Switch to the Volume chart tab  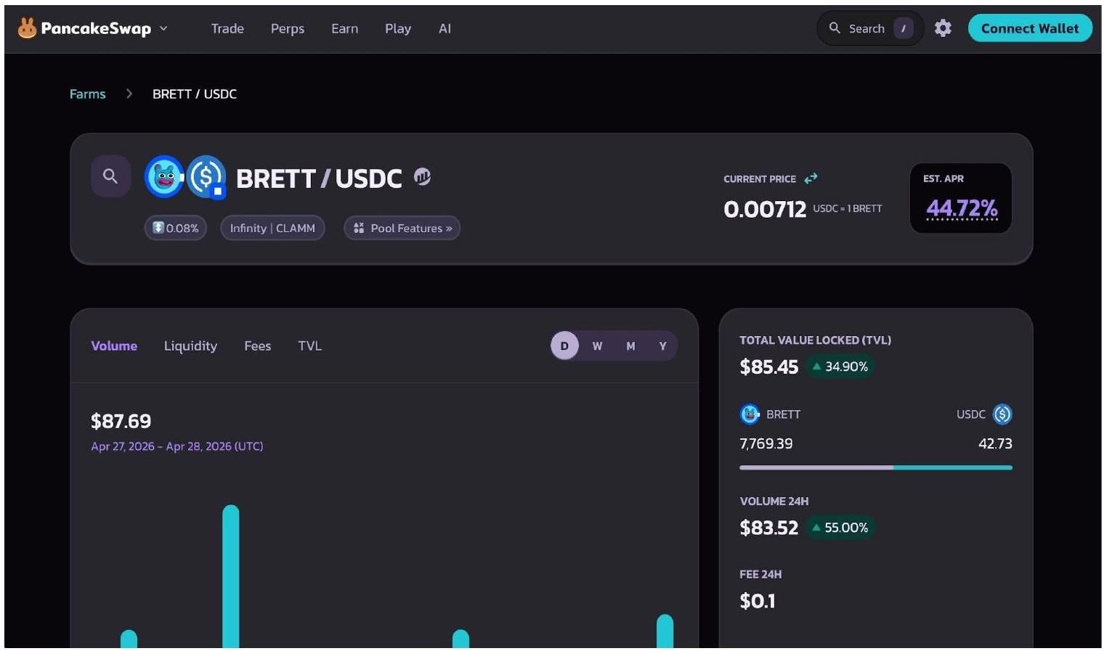click(x=114, y=345)
